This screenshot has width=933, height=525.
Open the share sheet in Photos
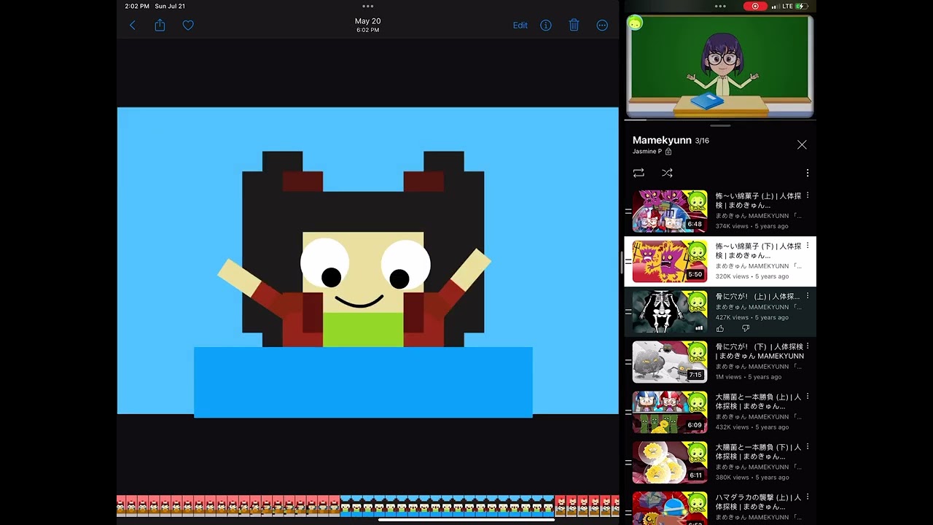coord(160,26)
